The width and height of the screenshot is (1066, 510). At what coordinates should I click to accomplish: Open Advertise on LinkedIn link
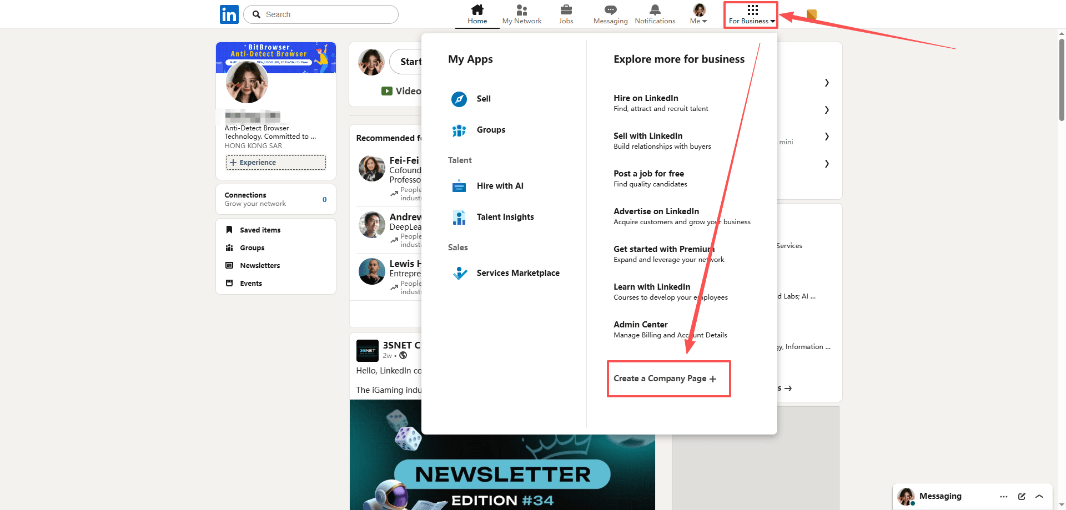coord(682,216)
